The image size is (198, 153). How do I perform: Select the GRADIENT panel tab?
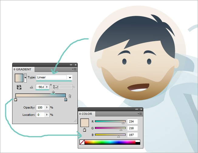coord(23,69)
